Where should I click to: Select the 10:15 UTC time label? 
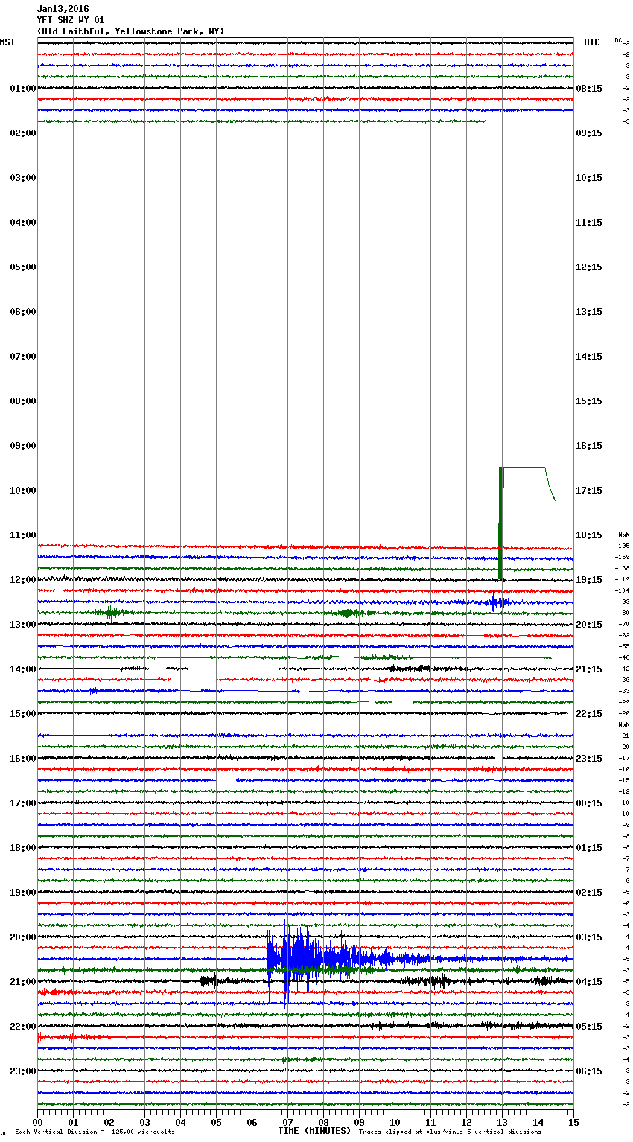pos(589,178)
